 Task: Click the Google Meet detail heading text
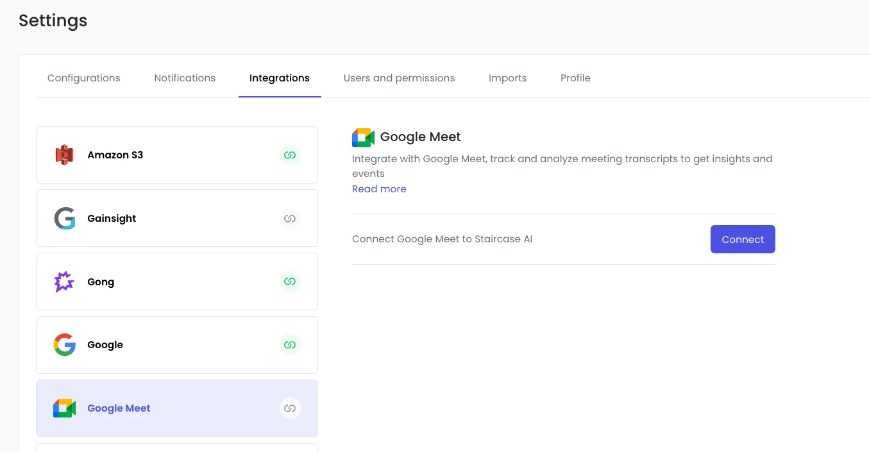click(x=421, y=137)
